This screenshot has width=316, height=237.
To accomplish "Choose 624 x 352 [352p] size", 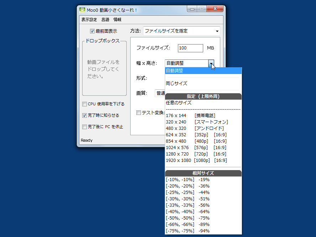I will [x=203, y=135].
